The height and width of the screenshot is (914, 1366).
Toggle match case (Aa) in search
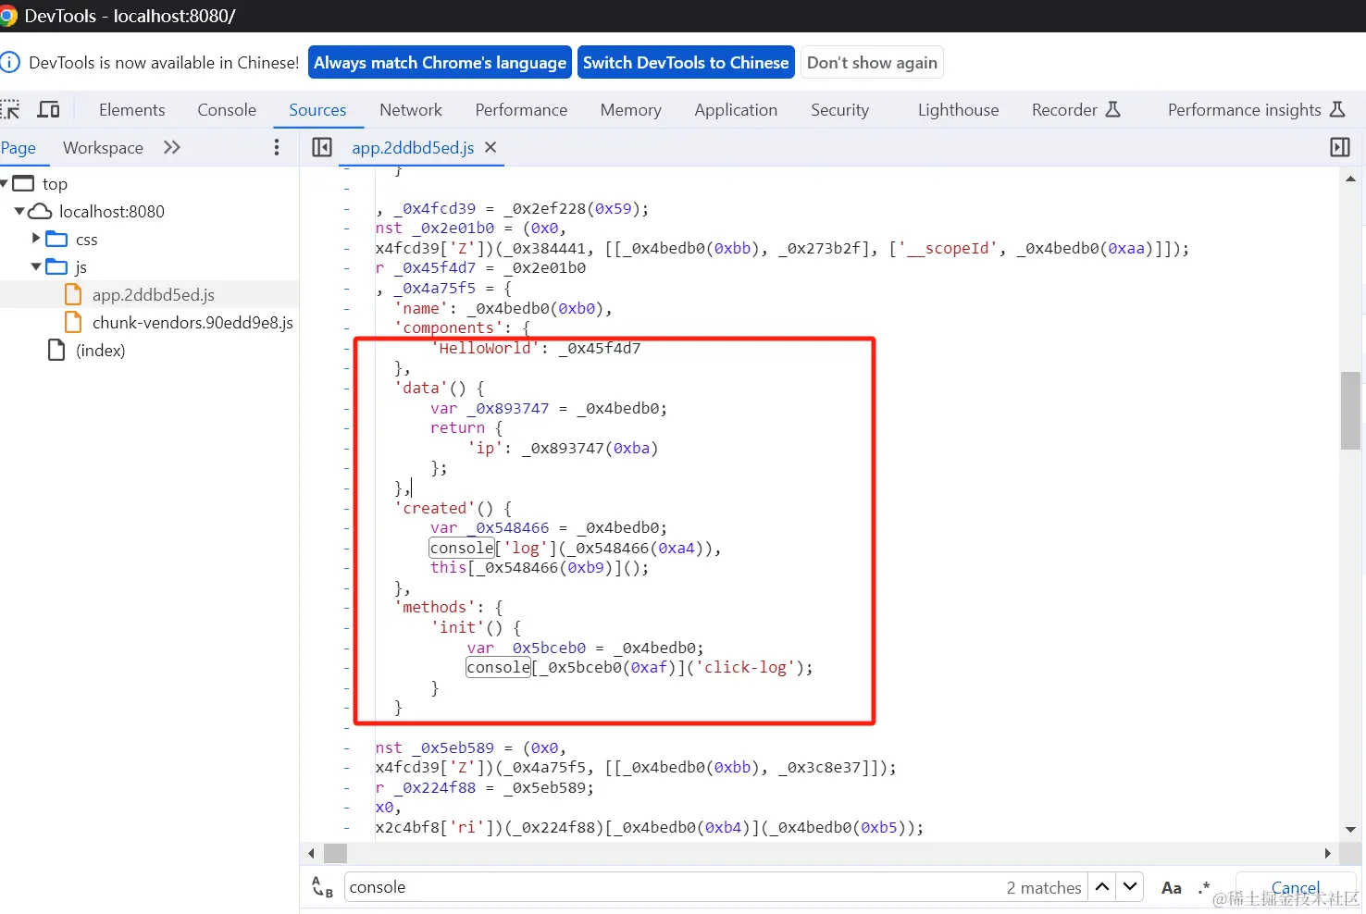[x=1172, y=888]
